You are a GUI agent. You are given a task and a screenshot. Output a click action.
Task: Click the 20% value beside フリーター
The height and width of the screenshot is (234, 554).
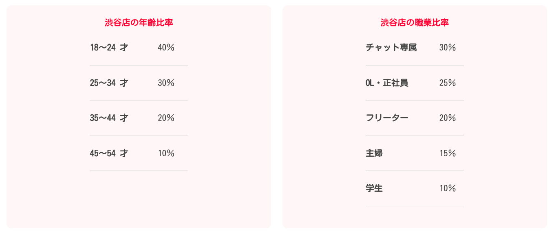tap(447, 118)
